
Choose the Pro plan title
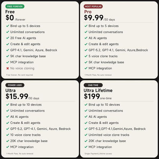point(88,12)
